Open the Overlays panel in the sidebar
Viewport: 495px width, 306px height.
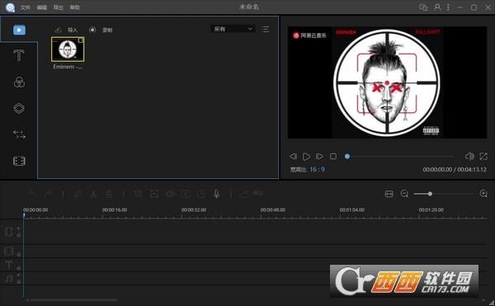point(19,108)
